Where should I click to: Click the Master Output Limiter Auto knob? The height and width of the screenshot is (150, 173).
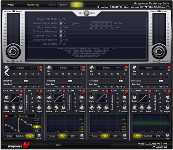pos(73,23)
